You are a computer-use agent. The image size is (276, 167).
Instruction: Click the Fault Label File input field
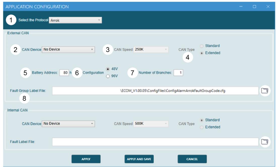pyautogui.click(x=155, y=142)
